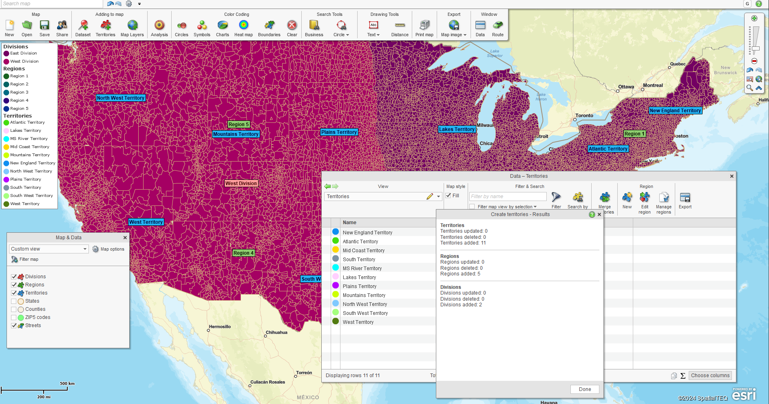Click Filter map in Map & Data
This screenshot has height=404, width=769.
25,259
